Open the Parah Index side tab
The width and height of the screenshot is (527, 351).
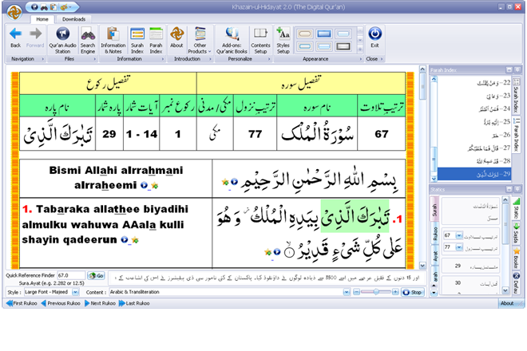coord(517,134)
